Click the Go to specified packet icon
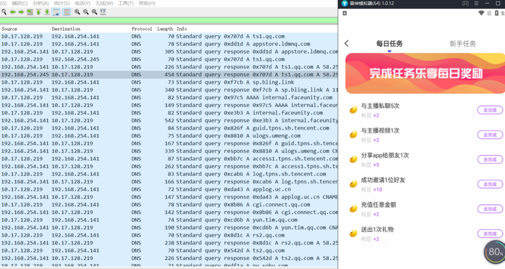 (x=30, y=12)
